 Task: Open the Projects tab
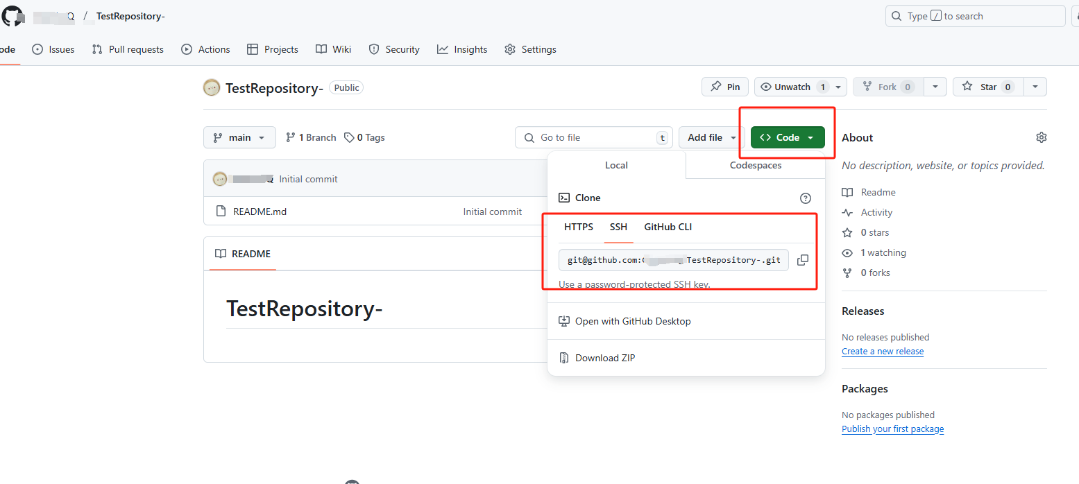(273, 49)
